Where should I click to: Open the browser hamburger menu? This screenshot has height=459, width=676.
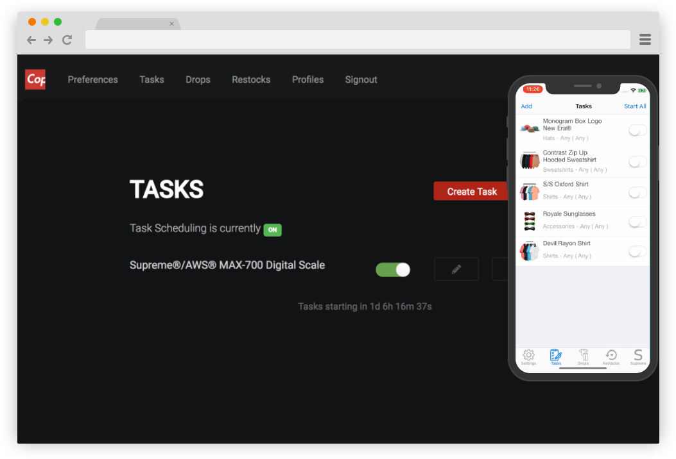click(x=645, y=40)
